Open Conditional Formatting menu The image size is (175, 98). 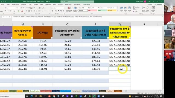(69, 10)
